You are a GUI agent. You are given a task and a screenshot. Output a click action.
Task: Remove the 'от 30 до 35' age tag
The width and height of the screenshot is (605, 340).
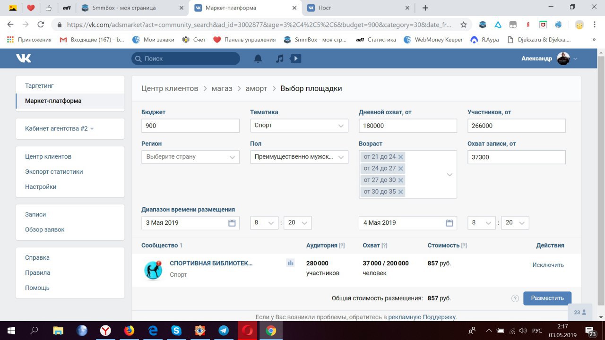[x=401, y=192]
